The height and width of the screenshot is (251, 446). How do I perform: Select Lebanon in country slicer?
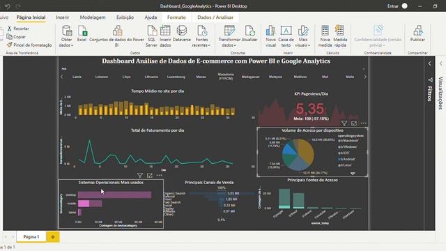(x=102, y=77)
